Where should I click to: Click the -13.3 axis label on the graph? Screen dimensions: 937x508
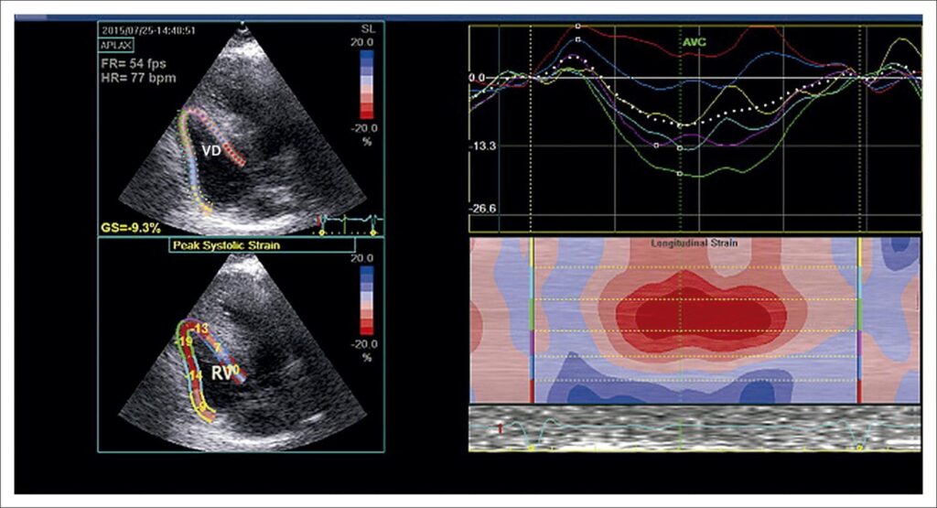tap(481, 146)
